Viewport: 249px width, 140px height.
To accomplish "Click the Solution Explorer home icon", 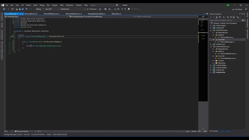I will click(x=217, y=17).
